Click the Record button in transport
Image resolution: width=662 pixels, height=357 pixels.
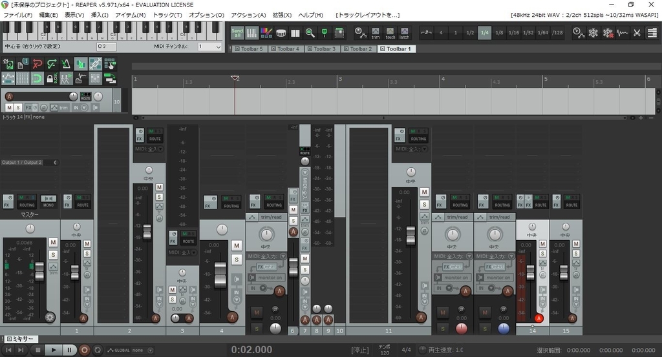pyautogui.click(x=84, y=350)
